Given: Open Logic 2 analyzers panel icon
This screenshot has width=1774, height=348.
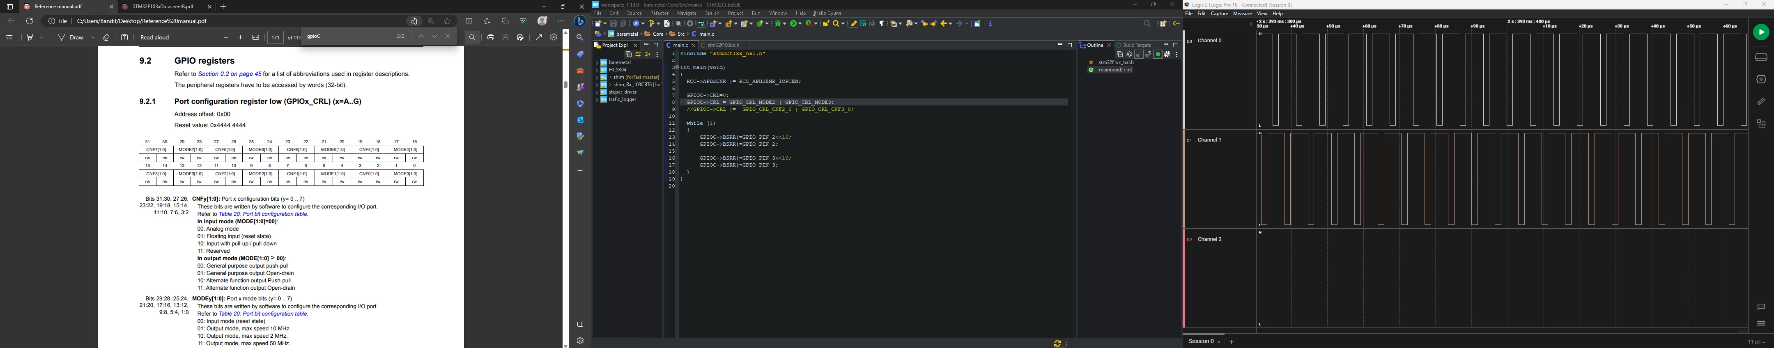Looking at the screenshot, I should (1761, 79).
